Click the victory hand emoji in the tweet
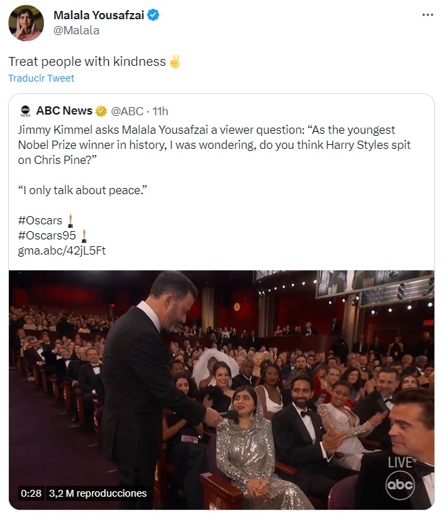 pos(174,62)
